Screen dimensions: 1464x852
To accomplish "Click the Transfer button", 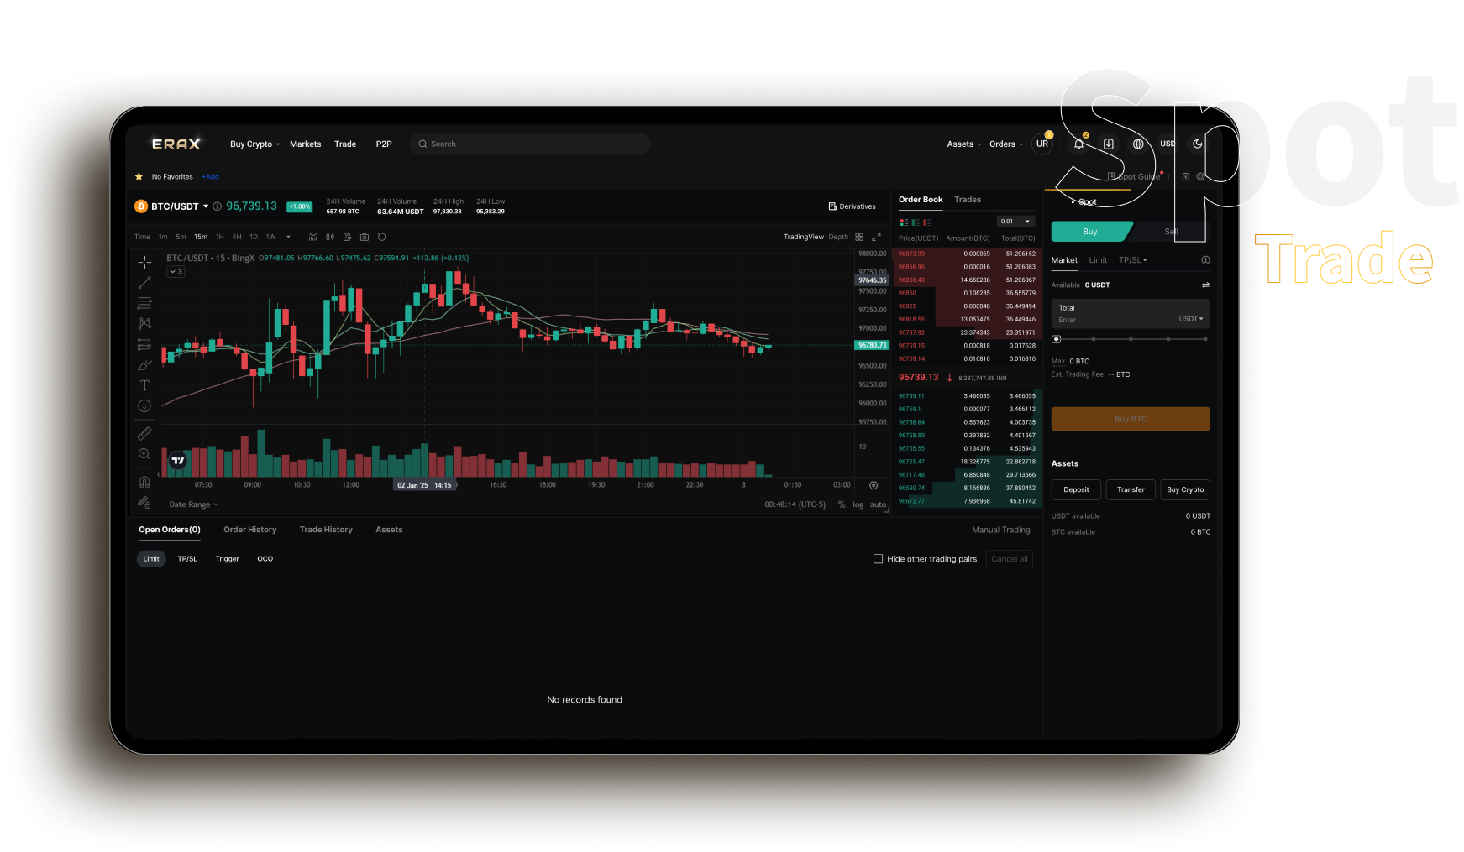I will pos(1131,489).
